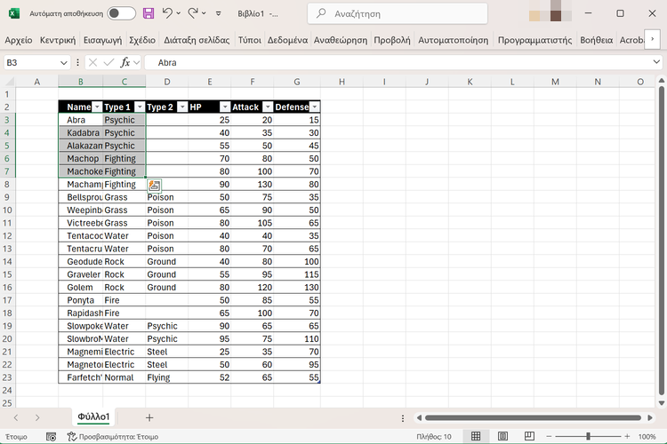Open the Αυτοματοποίηση tab
Viewport: 667px width, 444px height.
pyautogui.click(x=453, y=40)
